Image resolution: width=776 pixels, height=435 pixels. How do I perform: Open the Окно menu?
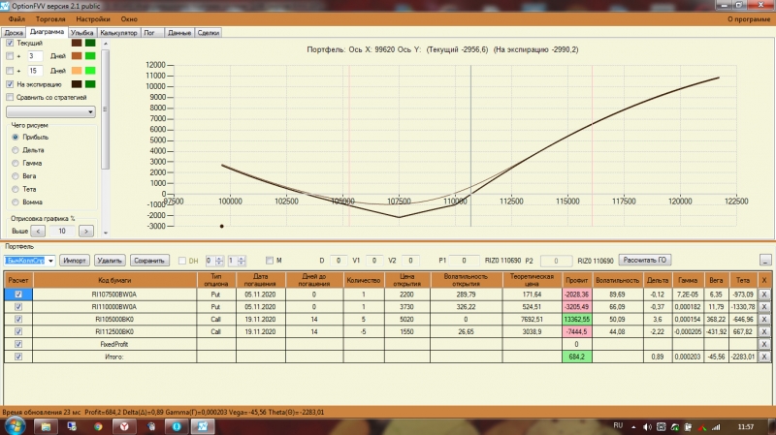(129, 18)
